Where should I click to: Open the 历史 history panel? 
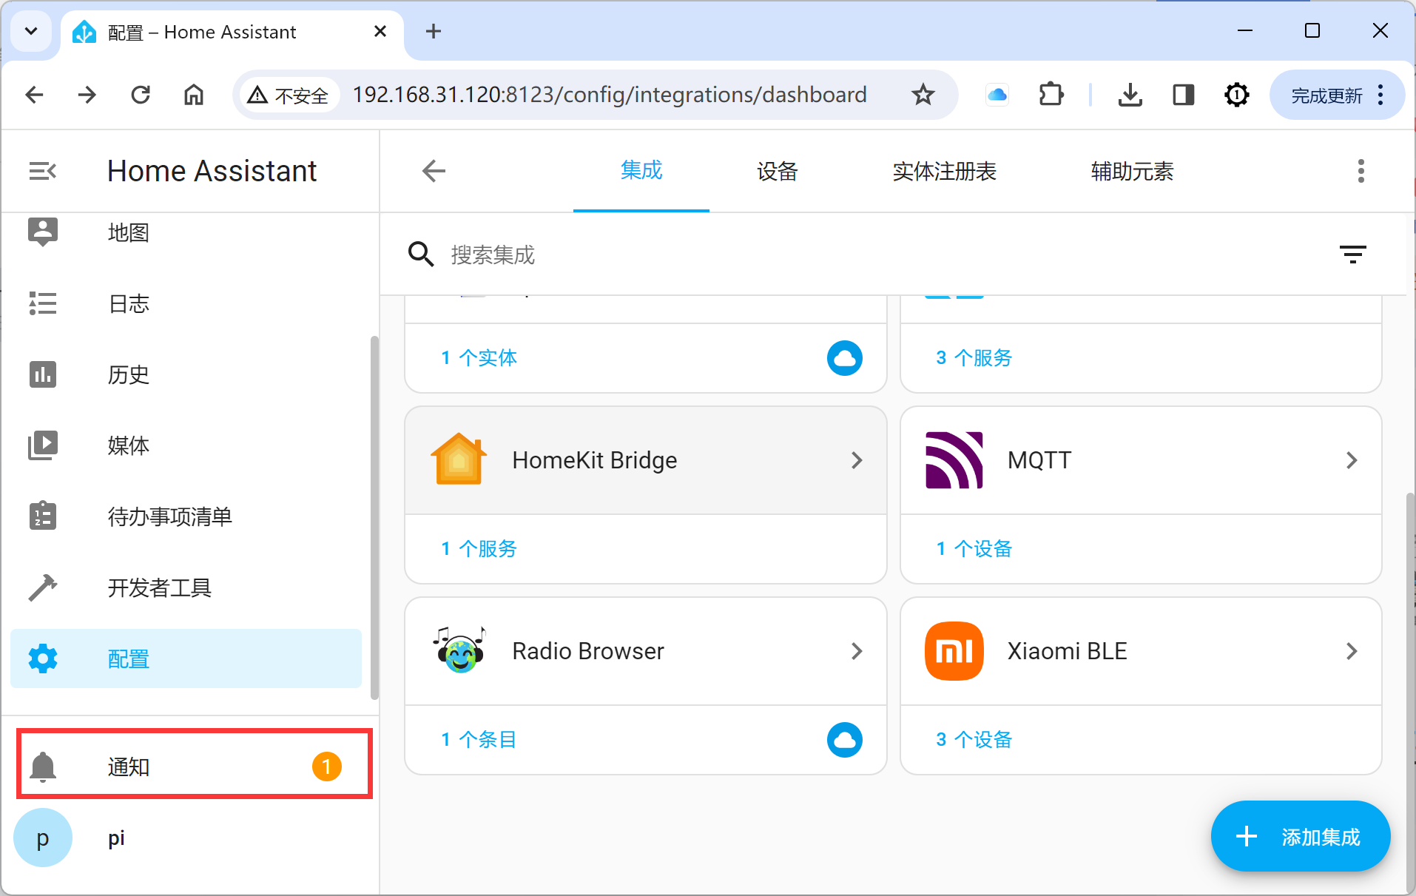[x=186, y=374]
